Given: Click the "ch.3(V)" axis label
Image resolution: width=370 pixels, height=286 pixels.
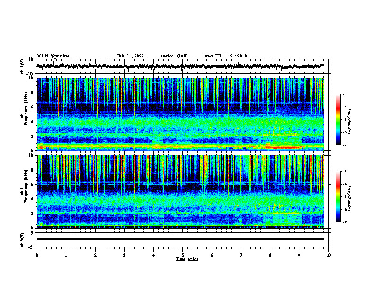Looking at the screenshot, I should pos(22,240).
